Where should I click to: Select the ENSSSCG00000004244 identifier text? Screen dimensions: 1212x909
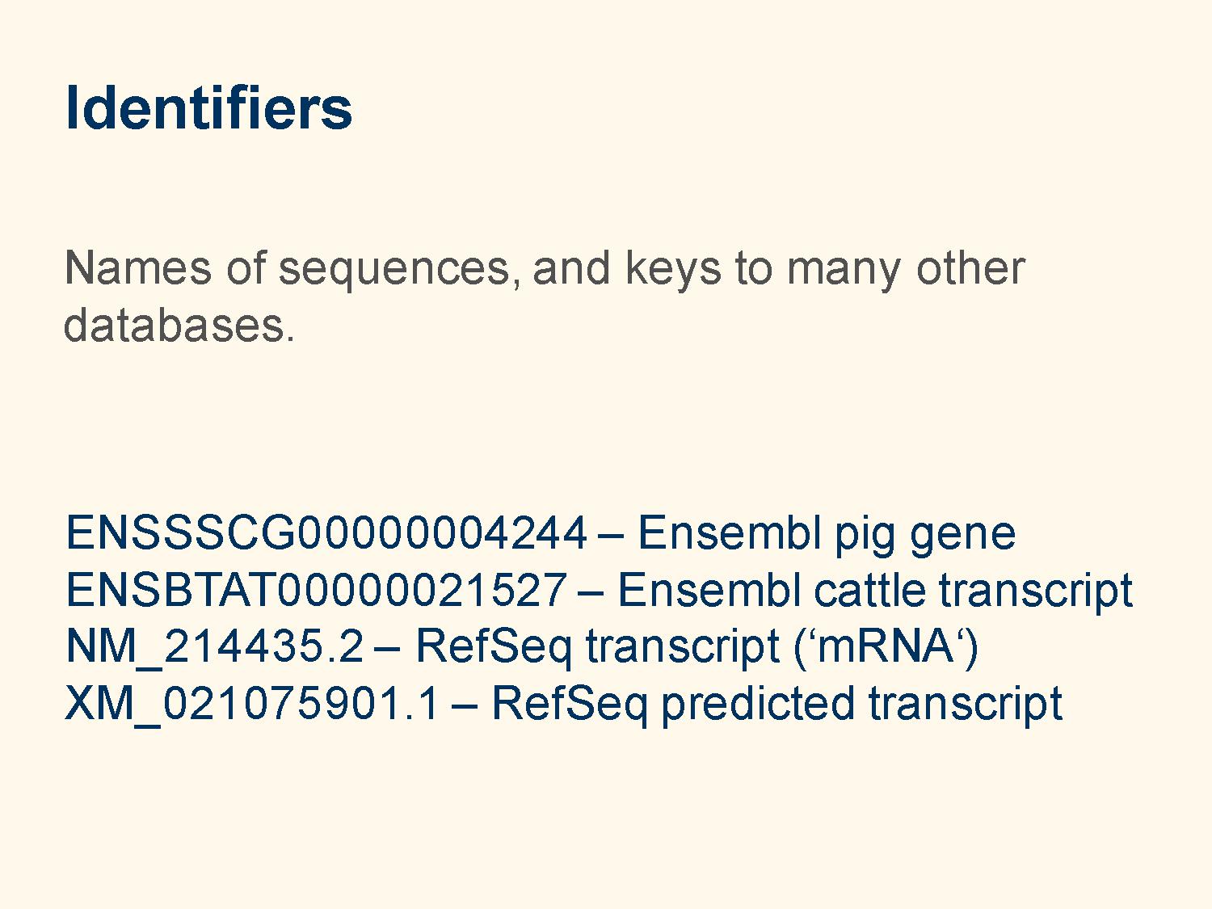tap(326, 533)
